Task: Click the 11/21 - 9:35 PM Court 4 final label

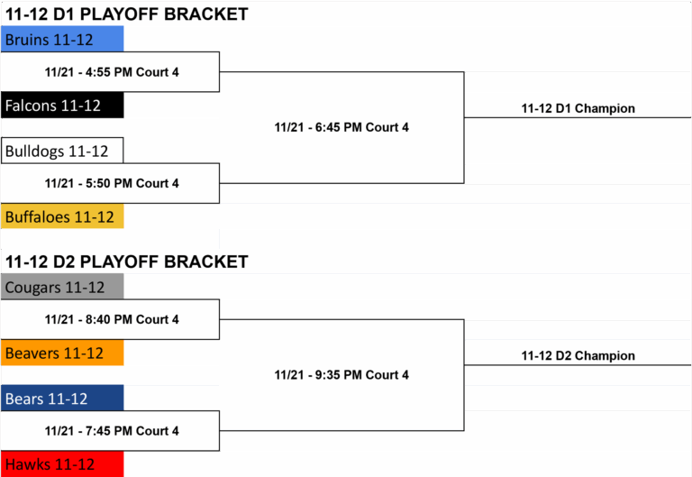Action: (x=341, y=375)
